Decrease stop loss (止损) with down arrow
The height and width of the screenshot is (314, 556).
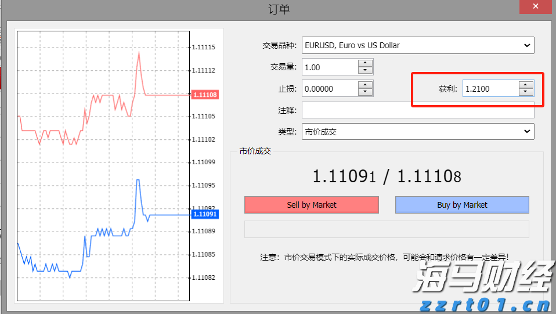365,92
